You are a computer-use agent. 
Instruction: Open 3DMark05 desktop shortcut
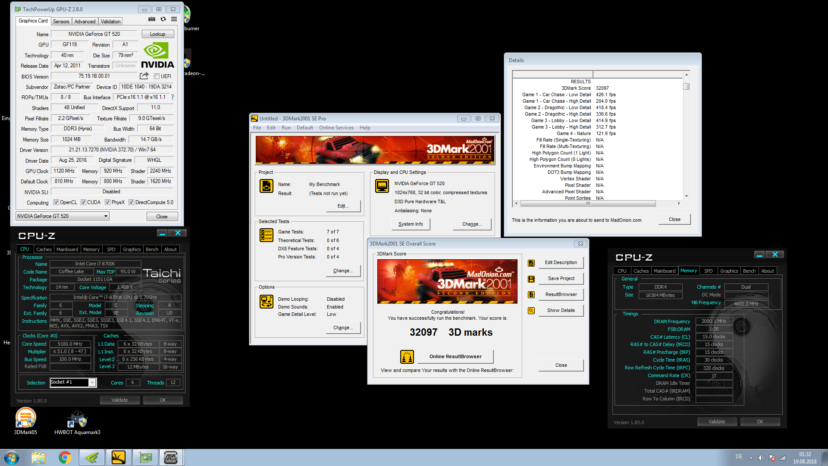pos(25,421)
